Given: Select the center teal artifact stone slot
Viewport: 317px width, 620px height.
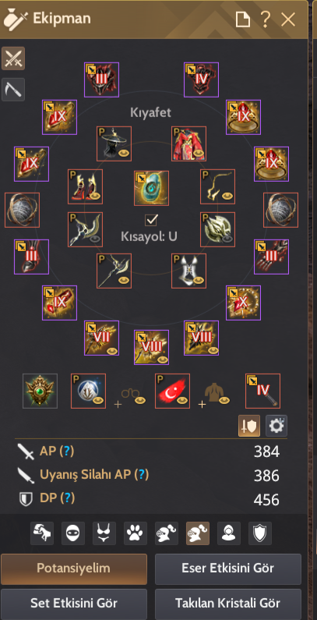Looking at the screenshot, I should click(151, 188).
